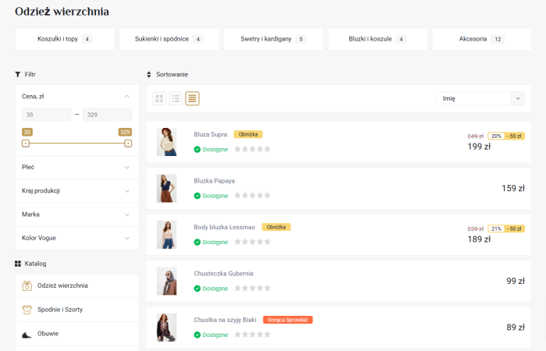The image size is (546, 351).
Task: Click the Obniżka badge on Body bluzka Lessmao
Action: point(276,227)
